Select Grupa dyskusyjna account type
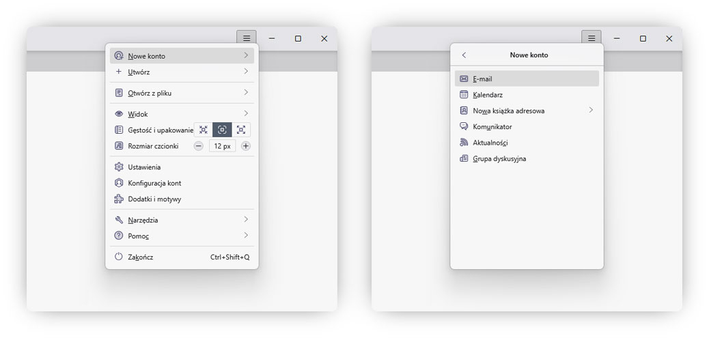The width and height of the screenshot is (709, 338). tap(527, 158)
